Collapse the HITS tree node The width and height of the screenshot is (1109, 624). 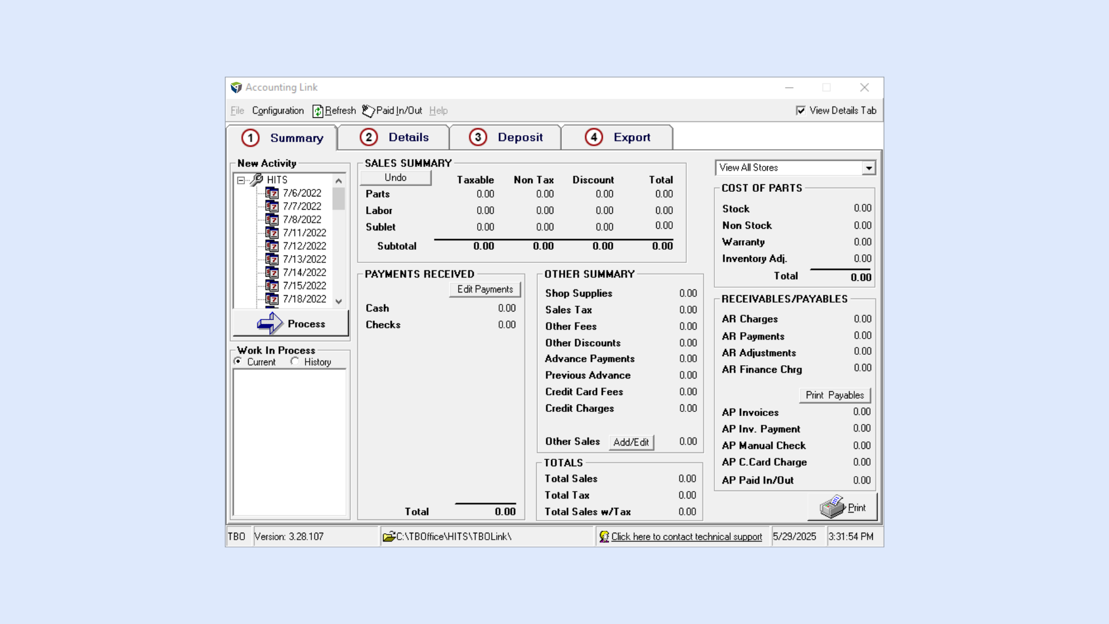[241, 180]
